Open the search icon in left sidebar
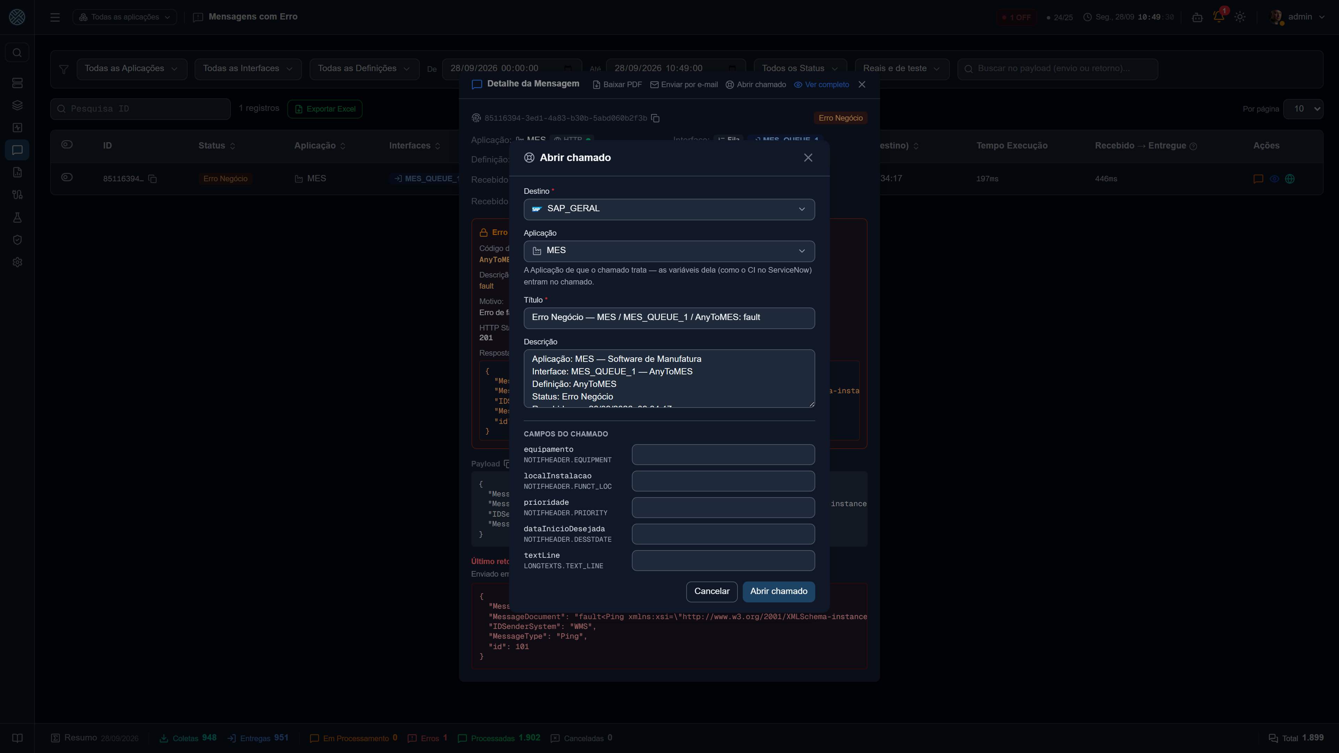This screenshot has width=1339, height=753. click(x=17, y=53)
